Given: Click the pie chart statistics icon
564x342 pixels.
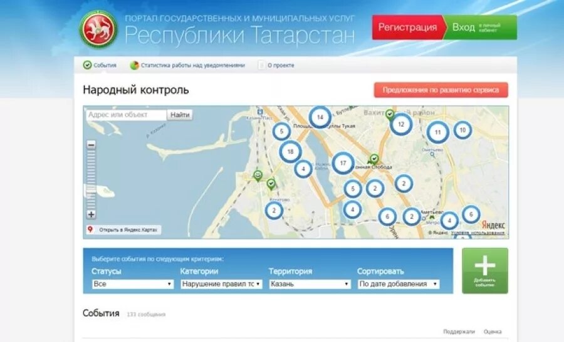Looking at the screenshot, I should click(x=135, y=65).
